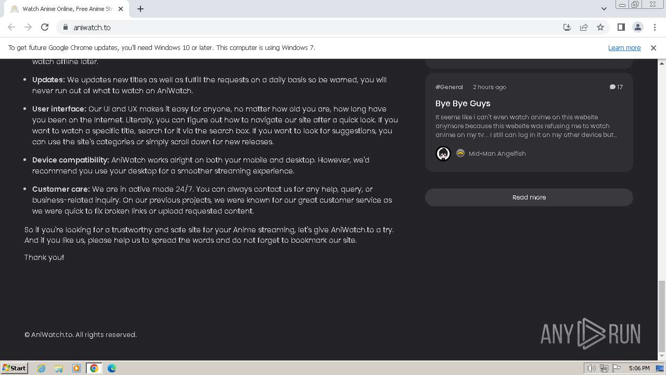Bookmark this page with the star icon
Image resolution: width=666 pixels, height=375 pixels.
click(600, 27)
